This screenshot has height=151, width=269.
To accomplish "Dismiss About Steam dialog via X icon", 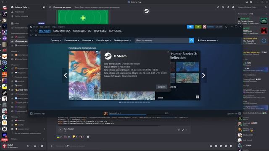I will click(x=168, y=52).
